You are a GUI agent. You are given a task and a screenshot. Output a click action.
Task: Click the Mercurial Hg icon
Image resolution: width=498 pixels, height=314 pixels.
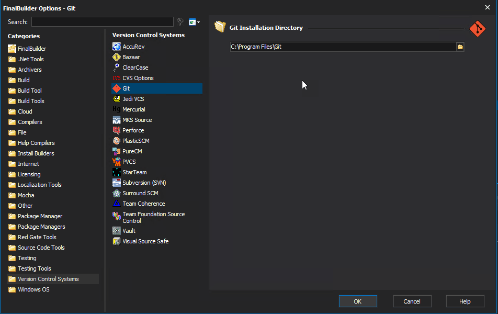pos(116,109)
